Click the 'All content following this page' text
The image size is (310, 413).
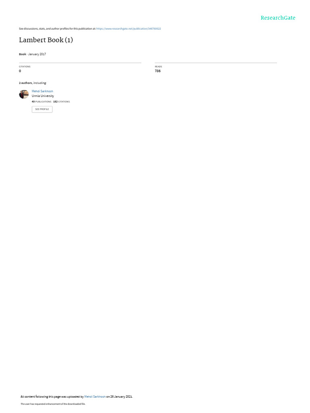52,396
